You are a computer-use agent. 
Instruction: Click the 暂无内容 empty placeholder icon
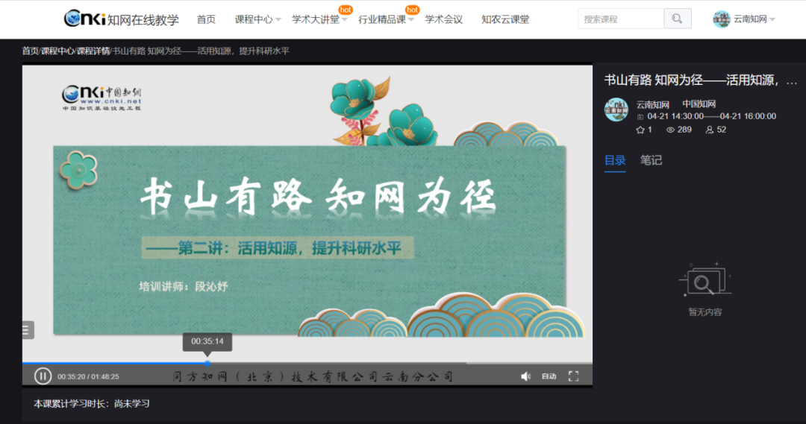pos(705,279)
